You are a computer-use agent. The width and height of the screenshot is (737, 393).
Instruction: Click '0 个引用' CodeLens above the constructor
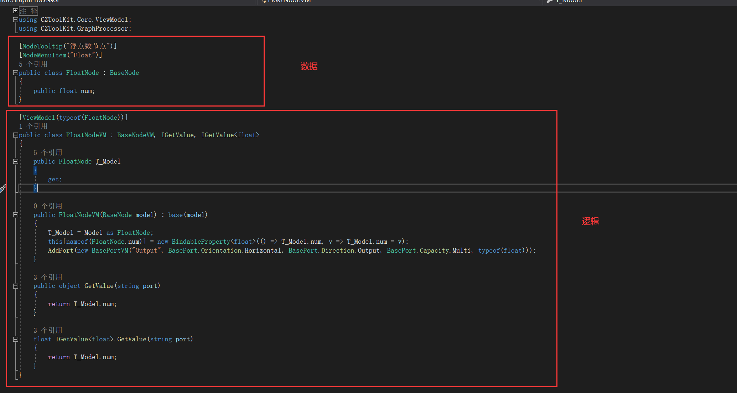click(48, 206)
